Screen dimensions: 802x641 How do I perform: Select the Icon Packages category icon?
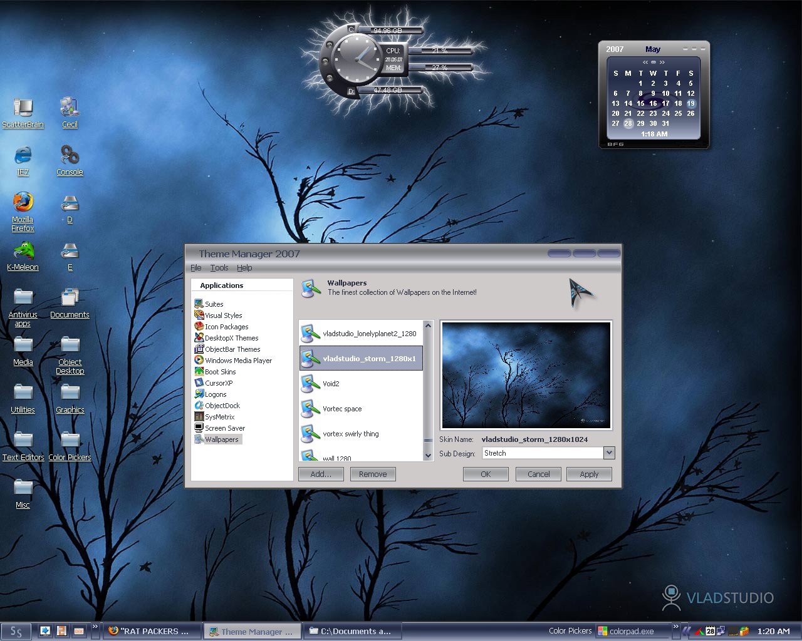click(199, 327)
